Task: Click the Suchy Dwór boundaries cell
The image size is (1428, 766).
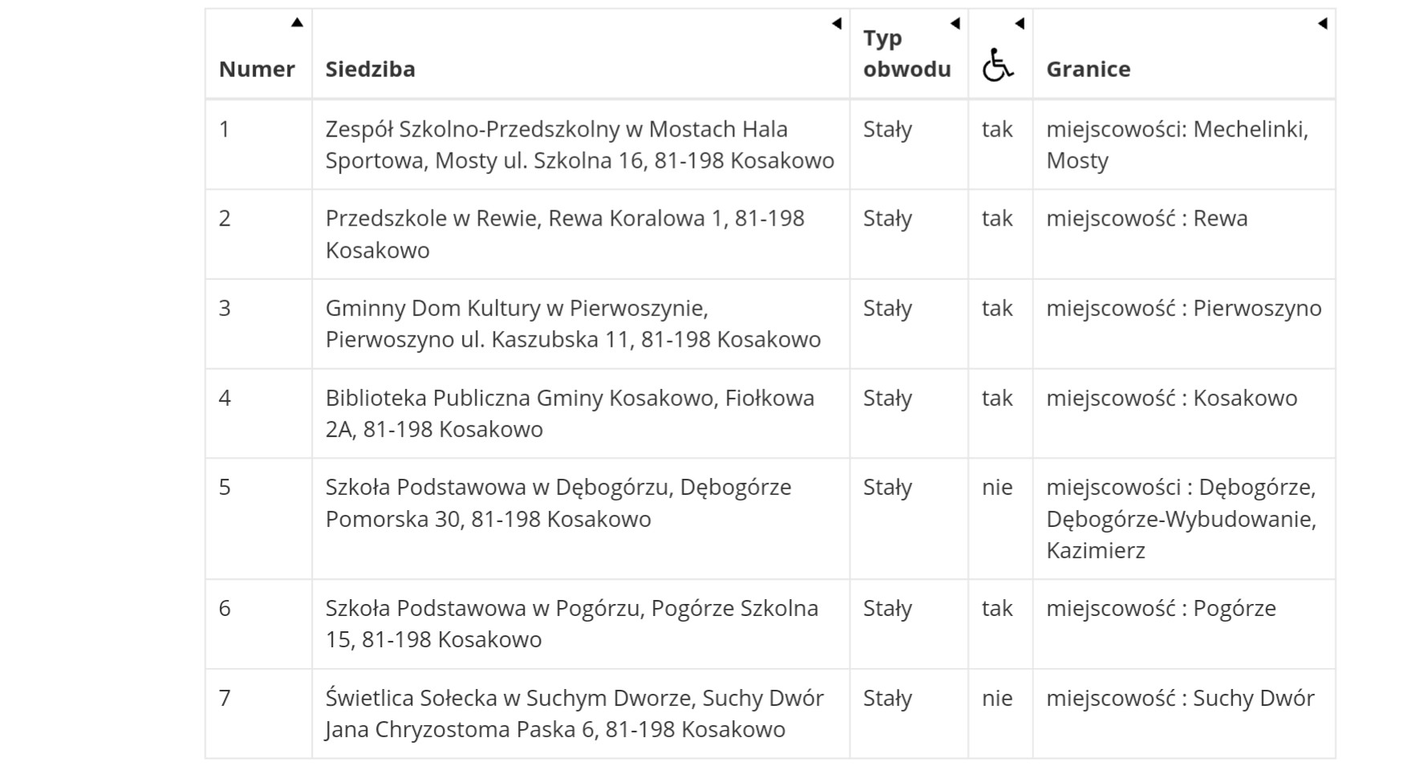Action: [x=1179, y=699]
